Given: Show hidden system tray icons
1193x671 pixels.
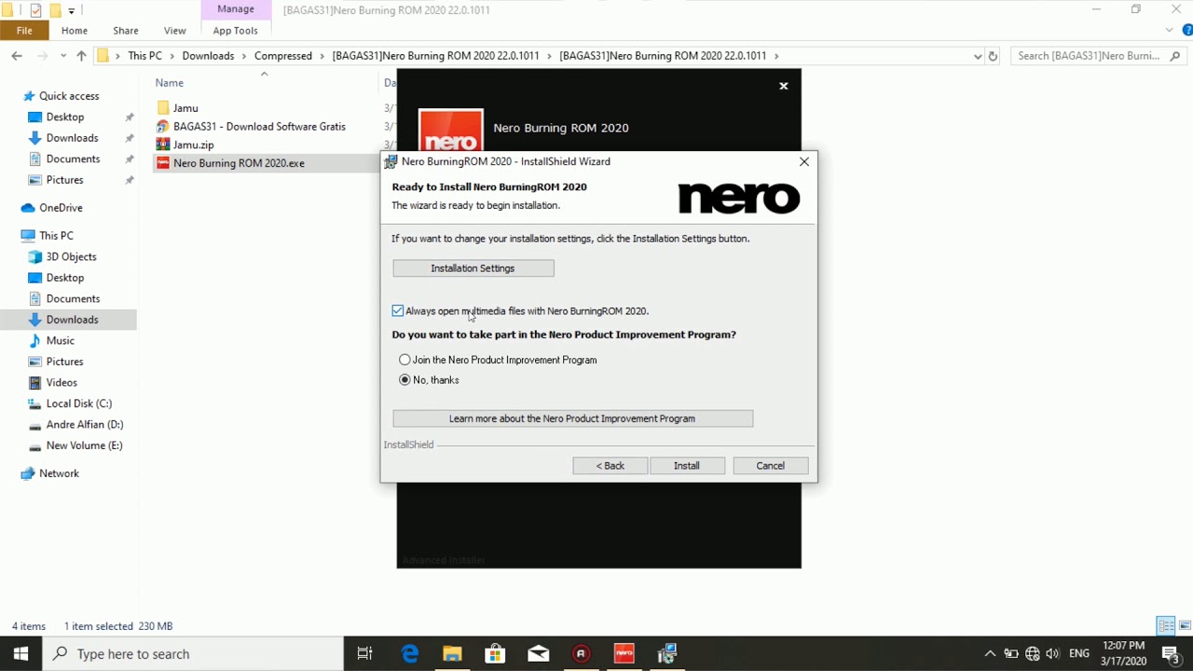Looking at the screenshot, I should [990, 654].
